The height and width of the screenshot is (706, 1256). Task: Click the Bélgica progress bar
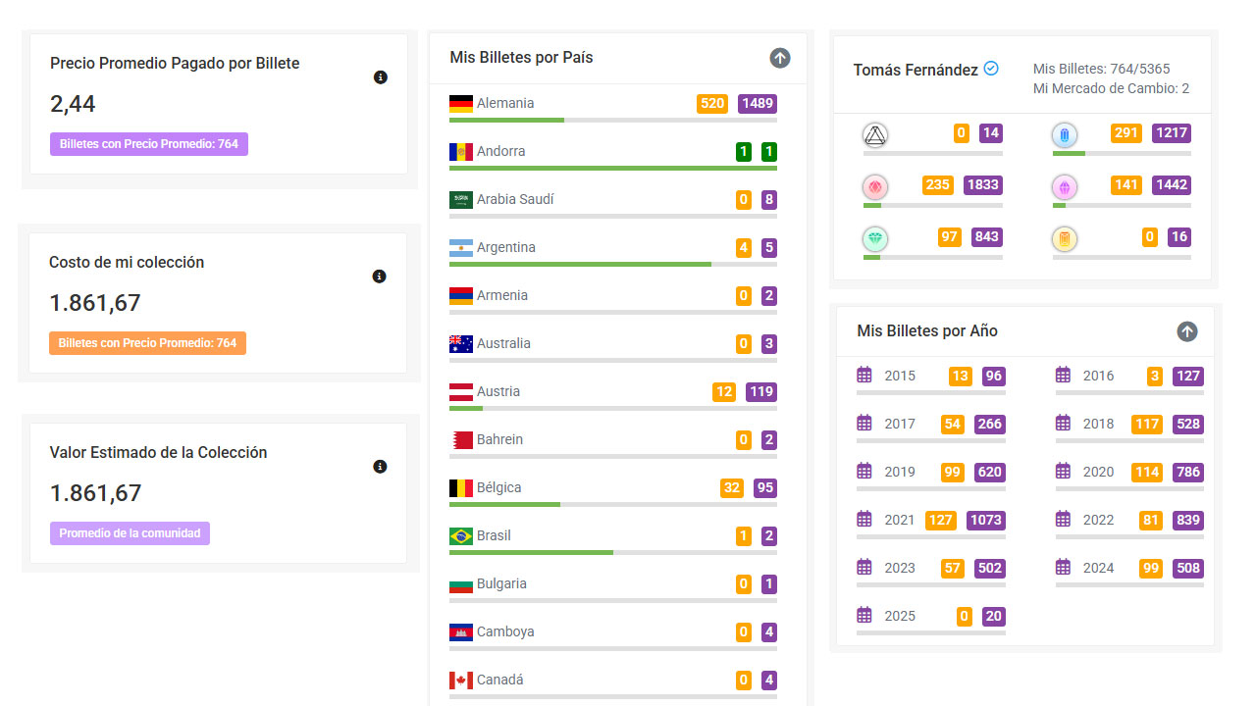pos(612,504)
